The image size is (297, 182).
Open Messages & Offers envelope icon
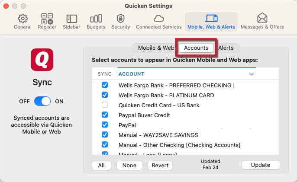coord(262,18)
